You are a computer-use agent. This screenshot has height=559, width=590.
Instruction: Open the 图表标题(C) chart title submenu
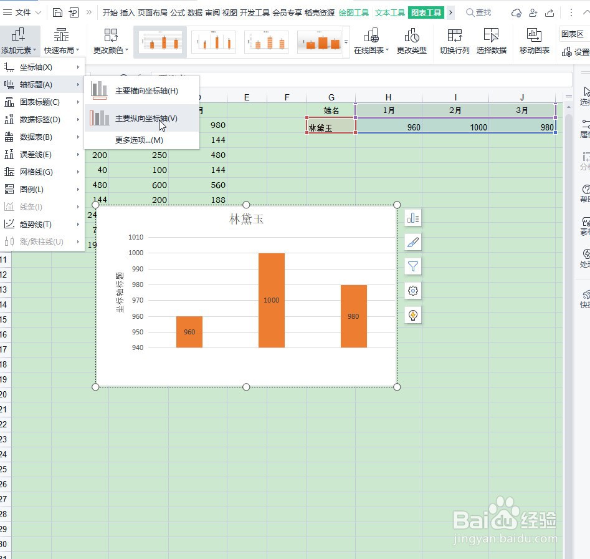point(42,102)
